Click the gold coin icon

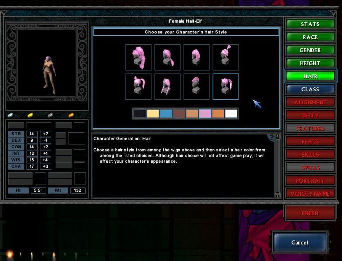30,115
